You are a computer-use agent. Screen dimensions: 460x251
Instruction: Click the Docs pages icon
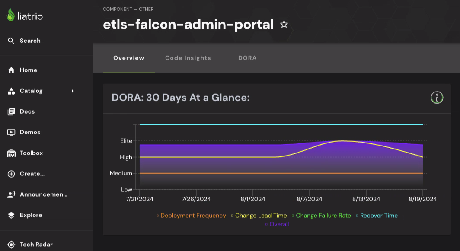pyautogui.click(x=11, y=112)
